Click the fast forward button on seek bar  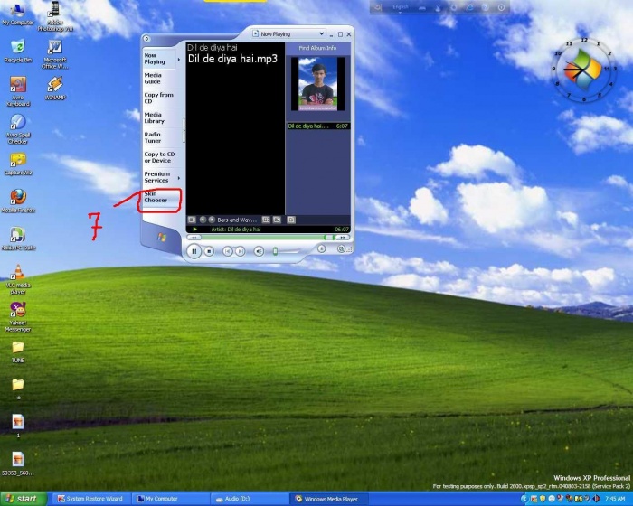pyautogui.click(x=343, y=238)
